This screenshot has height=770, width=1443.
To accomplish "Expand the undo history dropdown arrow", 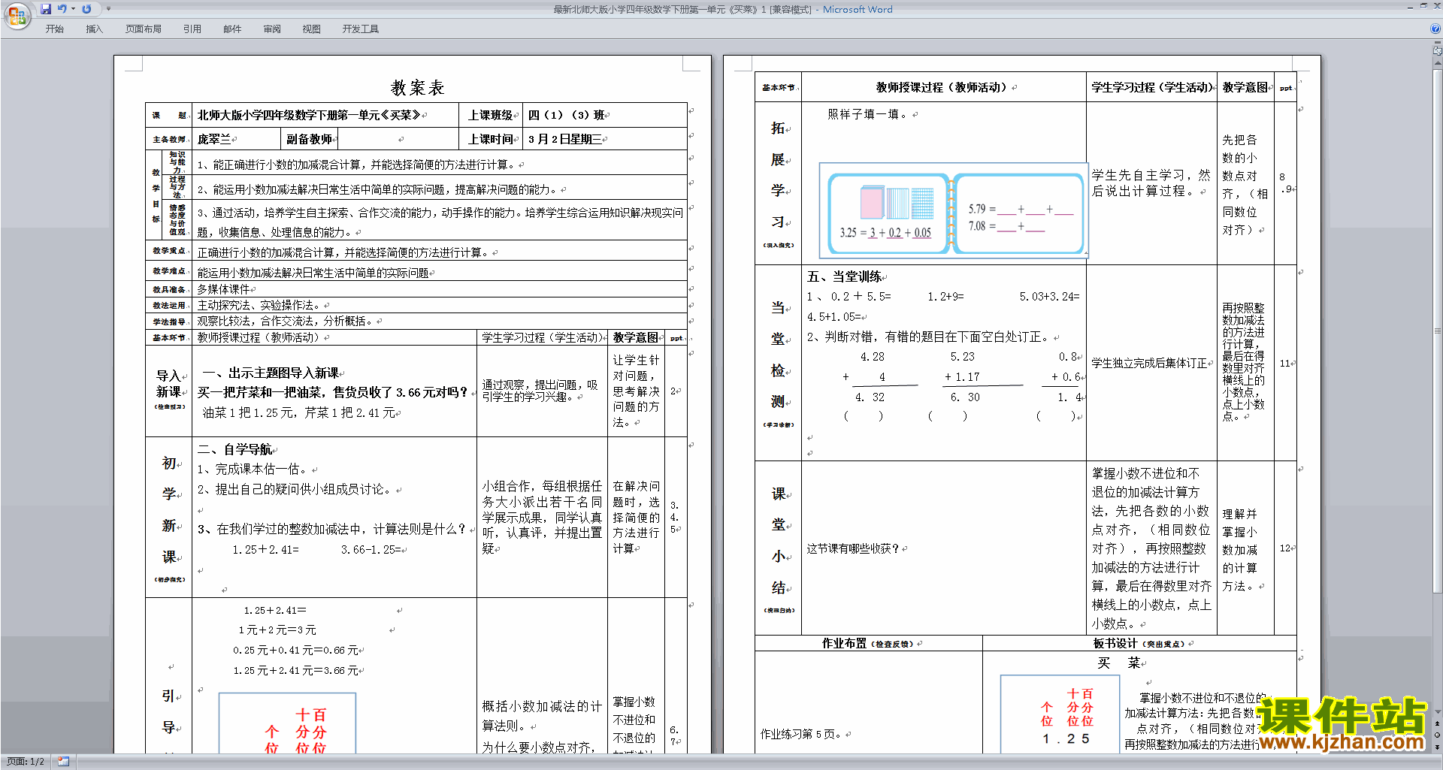I will [73, 9].
